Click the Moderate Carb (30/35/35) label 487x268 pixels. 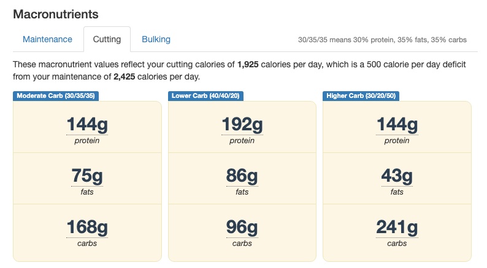tap(56, 95)
